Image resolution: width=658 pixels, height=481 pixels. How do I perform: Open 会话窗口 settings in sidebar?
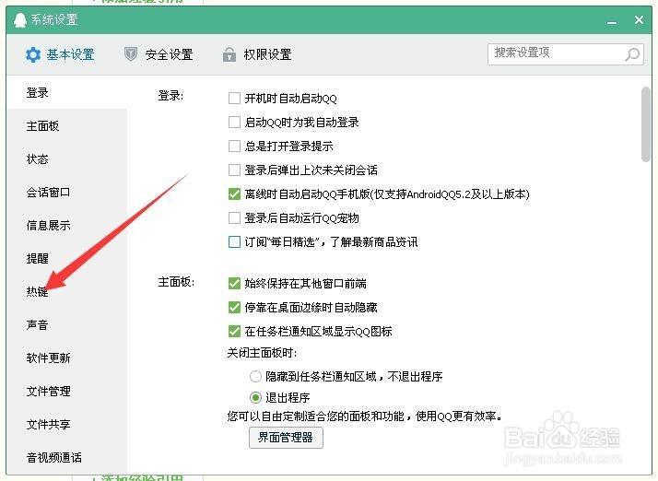tap(48, 193)
